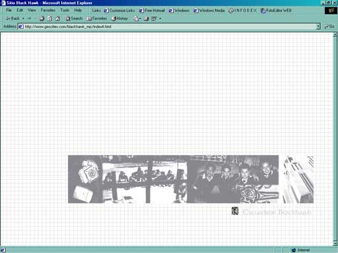This screenshot has height=253, width=338.
Task: Click the Links bar label
Action: (x=96, y=11)
